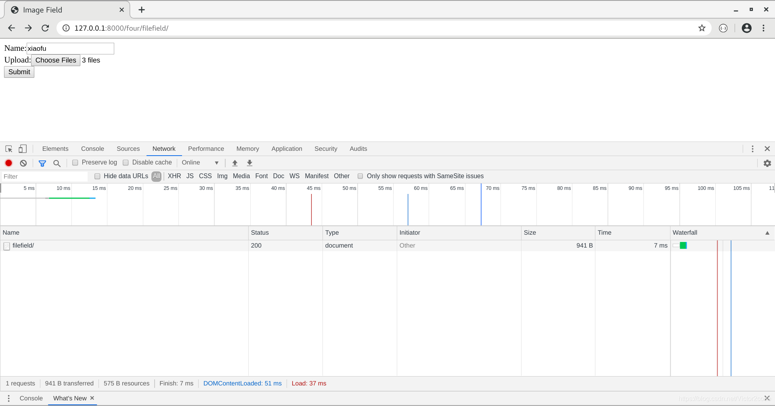Screen dimensions: 775x406
Task: Open the Online throttling dropdown
Action: pyautogui.click(x=200, y=162)
